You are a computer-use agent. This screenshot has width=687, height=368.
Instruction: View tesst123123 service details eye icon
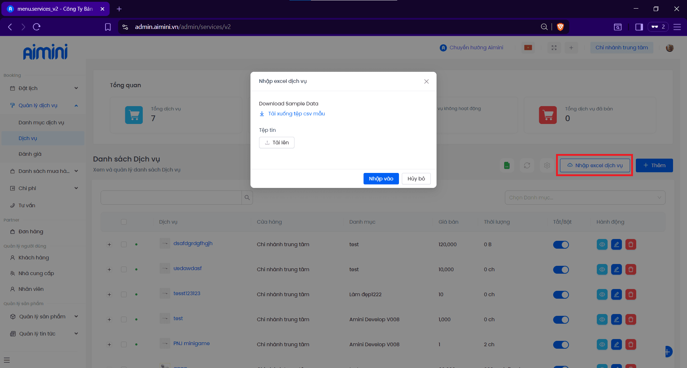tap(602, 295)
